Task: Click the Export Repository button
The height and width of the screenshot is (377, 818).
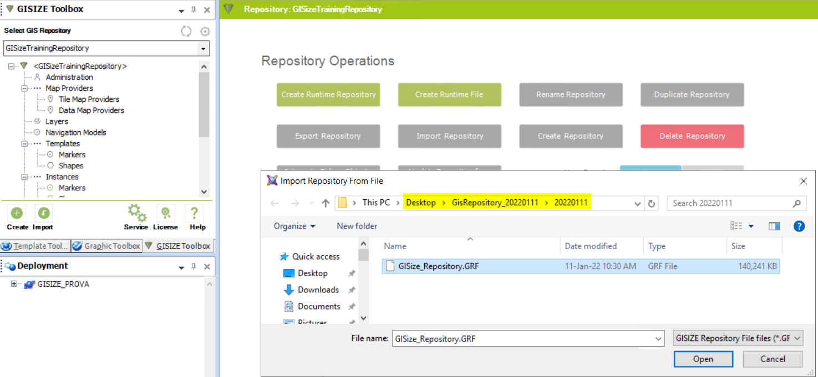Action: (328, 136)
